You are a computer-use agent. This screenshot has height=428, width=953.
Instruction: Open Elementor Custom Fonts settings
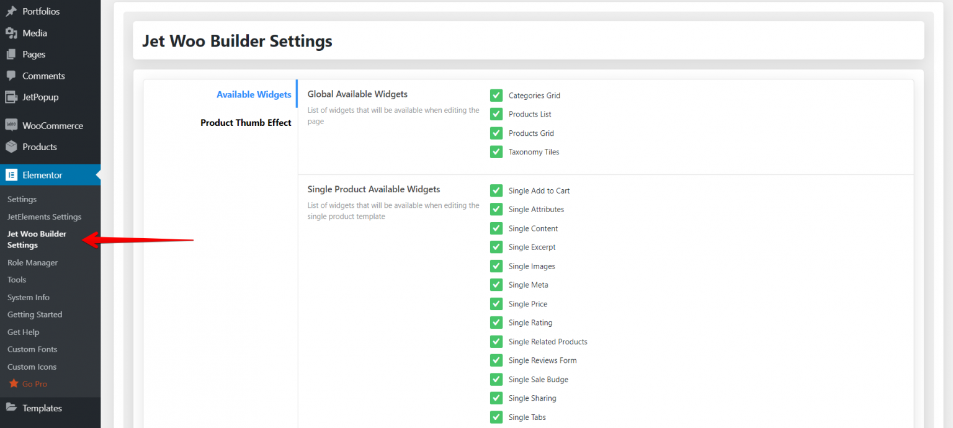32,349
